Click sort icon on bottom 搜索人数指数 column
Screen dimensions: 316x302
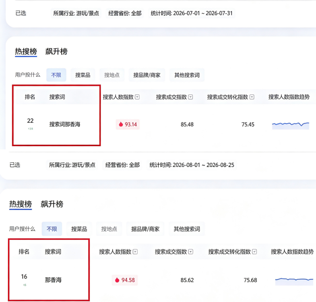click(x=135, y=252)
